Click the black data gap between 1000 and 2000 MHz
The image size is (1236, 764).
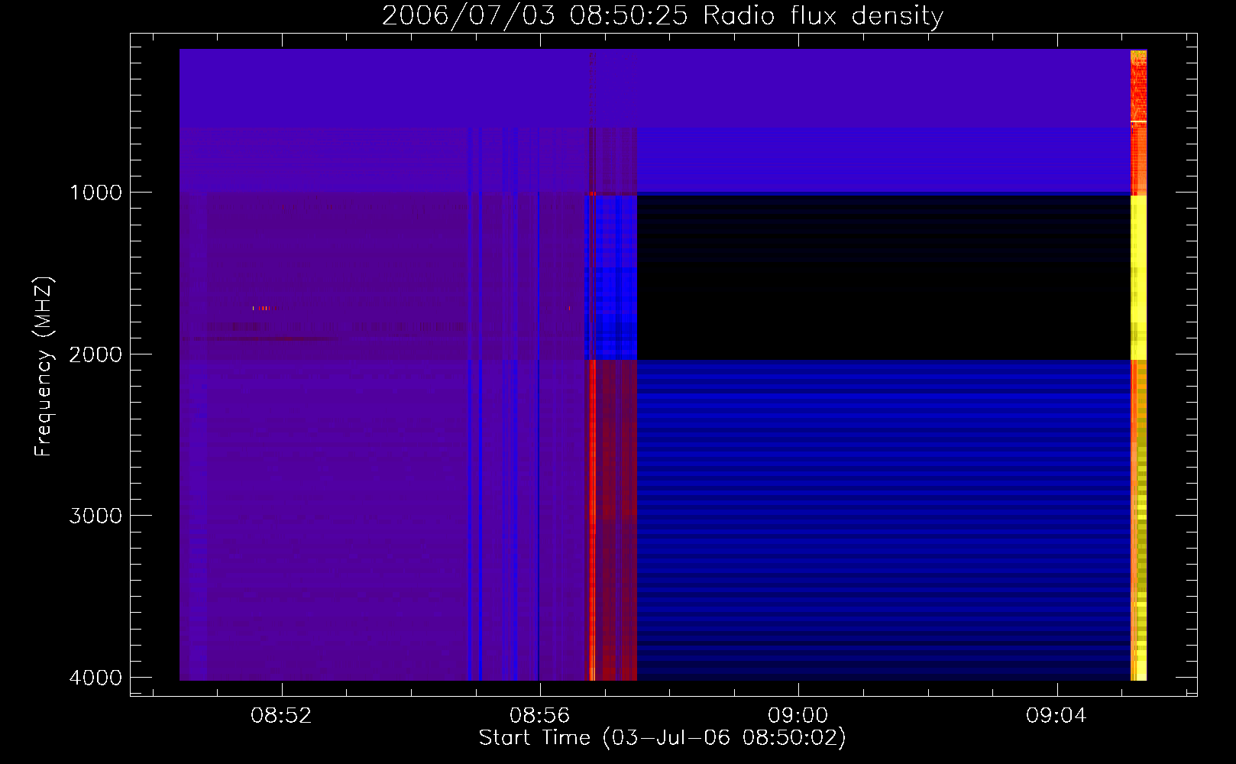884,277
